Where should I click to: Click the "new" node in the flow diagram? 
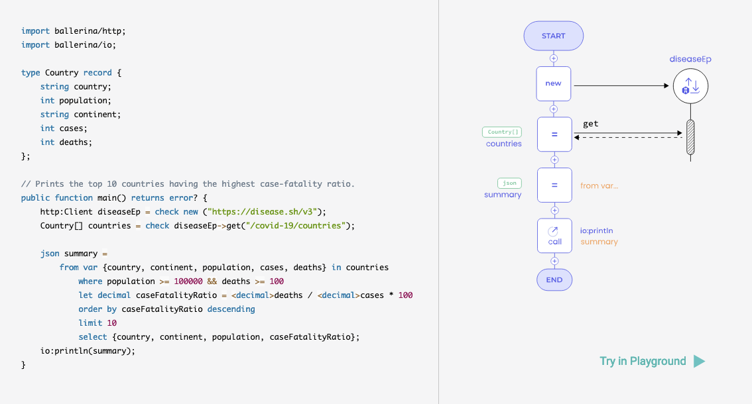click(554, 83)
